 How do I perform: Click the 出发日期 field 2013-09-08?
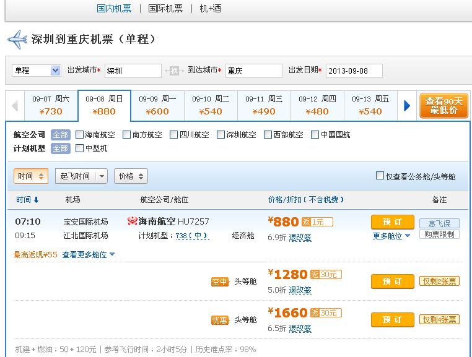(354, 71)
